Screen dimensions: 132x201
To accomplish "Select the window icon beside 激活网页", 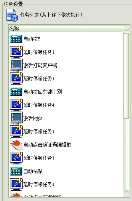I will (x=16, y=118).
